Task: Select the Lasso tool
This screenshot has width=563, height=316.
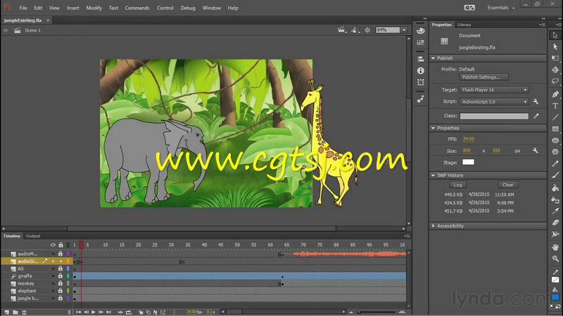Action: tap(555, 81)
